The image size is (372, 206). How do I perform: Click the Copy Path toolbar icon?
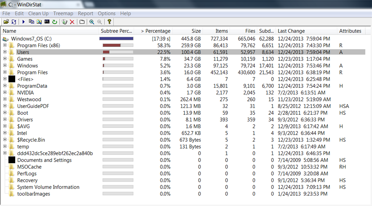[31, 22]
